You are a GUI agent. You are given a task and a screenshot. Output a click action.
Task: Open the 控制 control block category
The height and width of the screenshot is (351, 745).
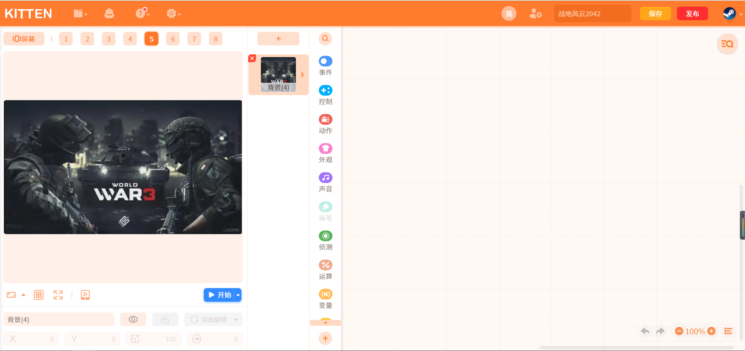click(x=325, y=95)
